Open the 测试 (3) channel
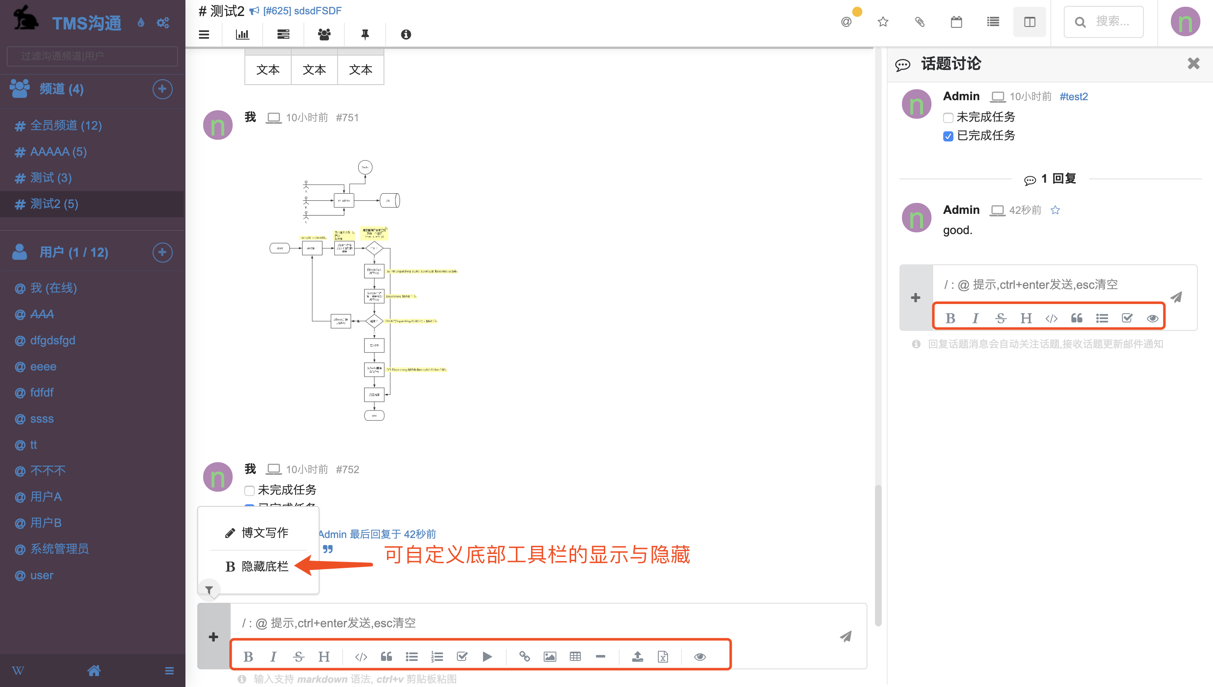 pyautogui.click(x=43, y=177)
